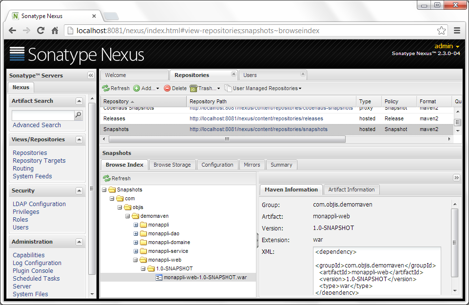Open the Chrome hamburger menu
This screenshot has height=305, width=469.
coord(457,31)
